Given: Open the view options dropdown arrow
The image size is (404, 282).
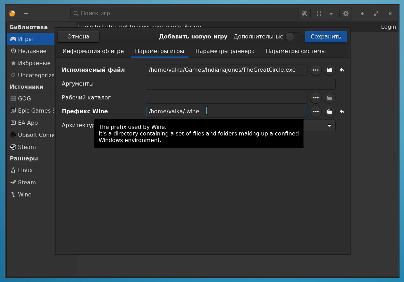Looking at the screenshot, I should click(331, 14).
